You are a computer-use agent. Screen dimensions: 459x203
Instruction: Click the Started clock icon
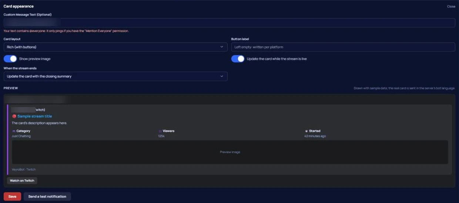pos(306,131)
